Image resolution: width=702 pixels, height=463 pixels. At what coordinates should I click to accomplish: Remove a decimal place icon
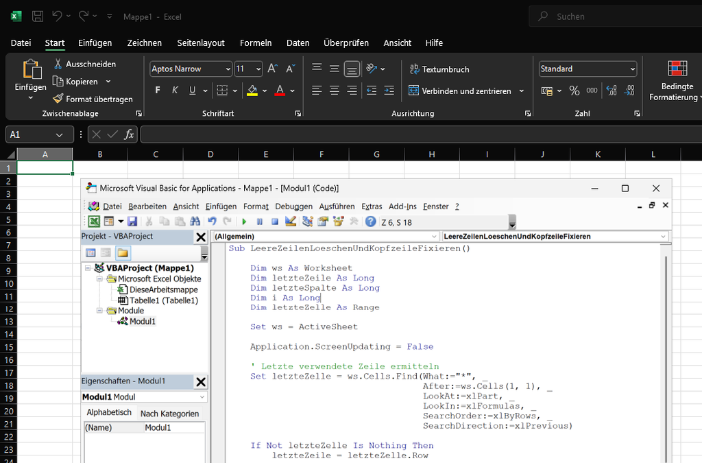click(629, 91)
